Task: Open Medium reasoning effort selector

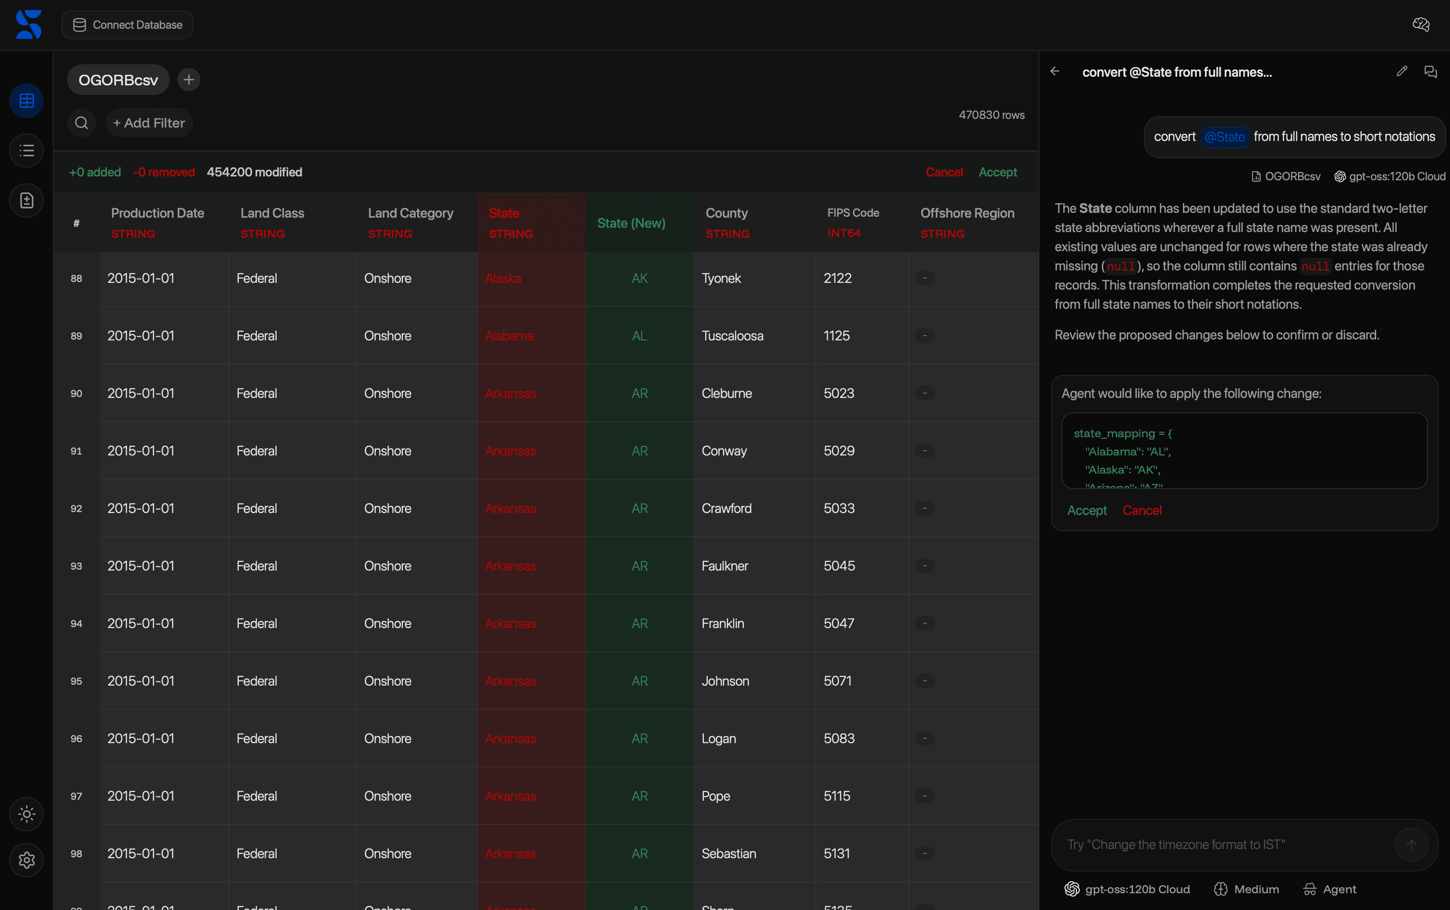Action: click(1246, 889)
